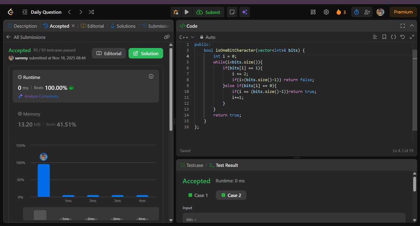Select Case 2 result
The width and height of the screenshot is (420, 226).
231,195
